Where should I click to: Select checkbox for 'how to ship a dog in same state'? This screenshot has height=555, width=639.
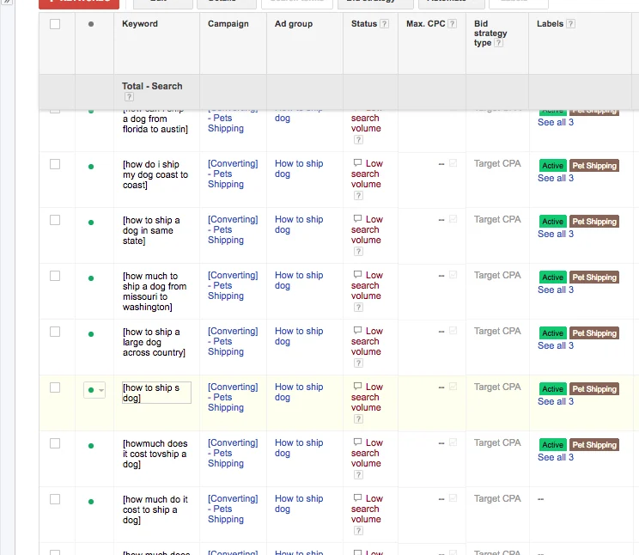(x=55, y=220)
